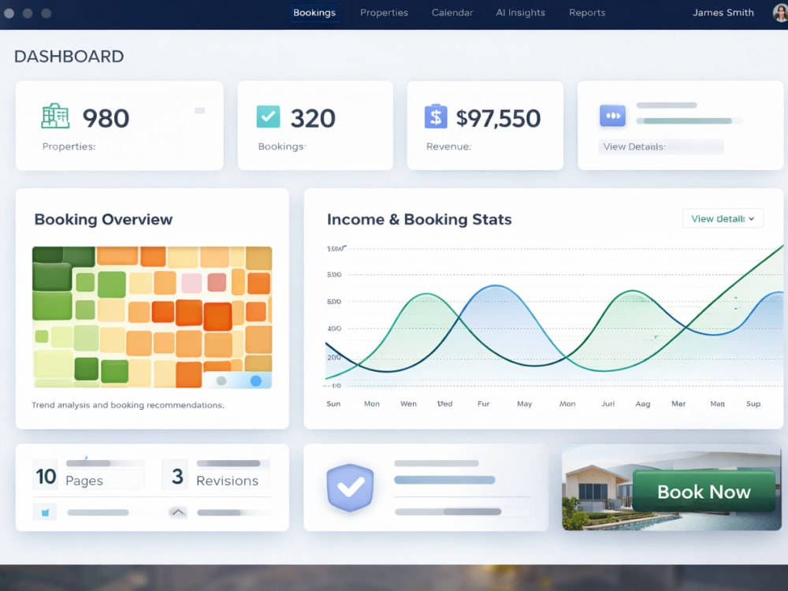Collapse using the up chevron below Revisions
The height and width of the screenshot is (591, 788).
pos(178,513)
